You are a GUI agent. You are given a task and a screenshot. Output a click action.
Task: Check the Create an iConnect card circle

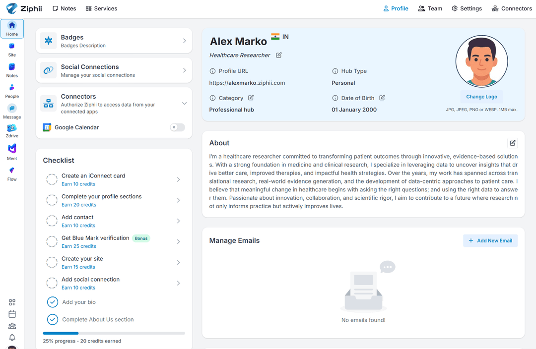[52, 179]
